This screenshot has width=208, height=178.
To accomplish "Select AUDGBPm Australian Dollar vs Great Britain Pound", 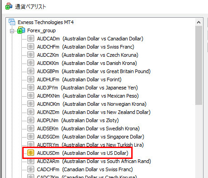I will tap(94, 71).
